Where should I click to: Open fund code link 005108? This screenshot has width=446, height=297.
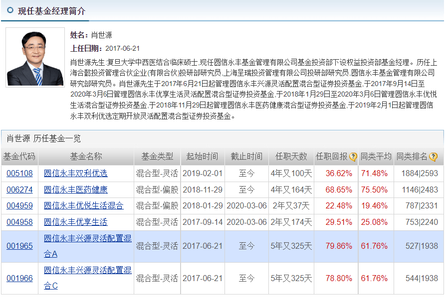pyautogui.click(x=19, y=173)
